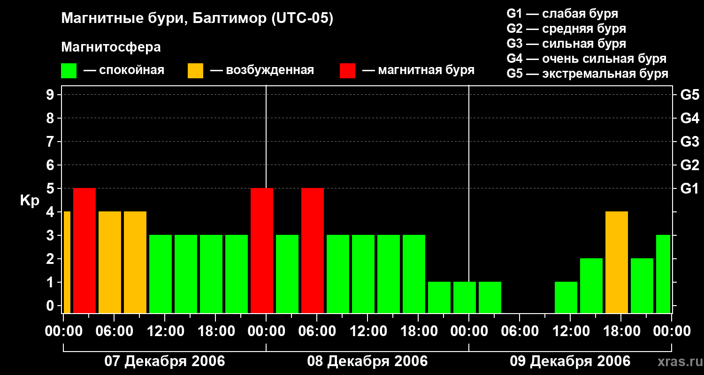This screenshot has height=375, width=704.
Task: Click the red bar at midnight 08 December
Action: pos(262,251)
